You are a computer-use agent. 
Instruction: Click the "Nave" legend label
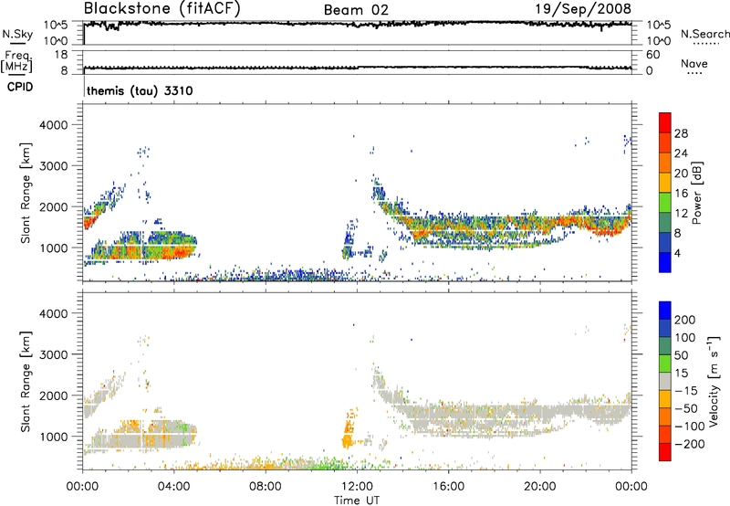(693, 63)
